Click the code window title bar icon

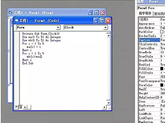[16, 21]
